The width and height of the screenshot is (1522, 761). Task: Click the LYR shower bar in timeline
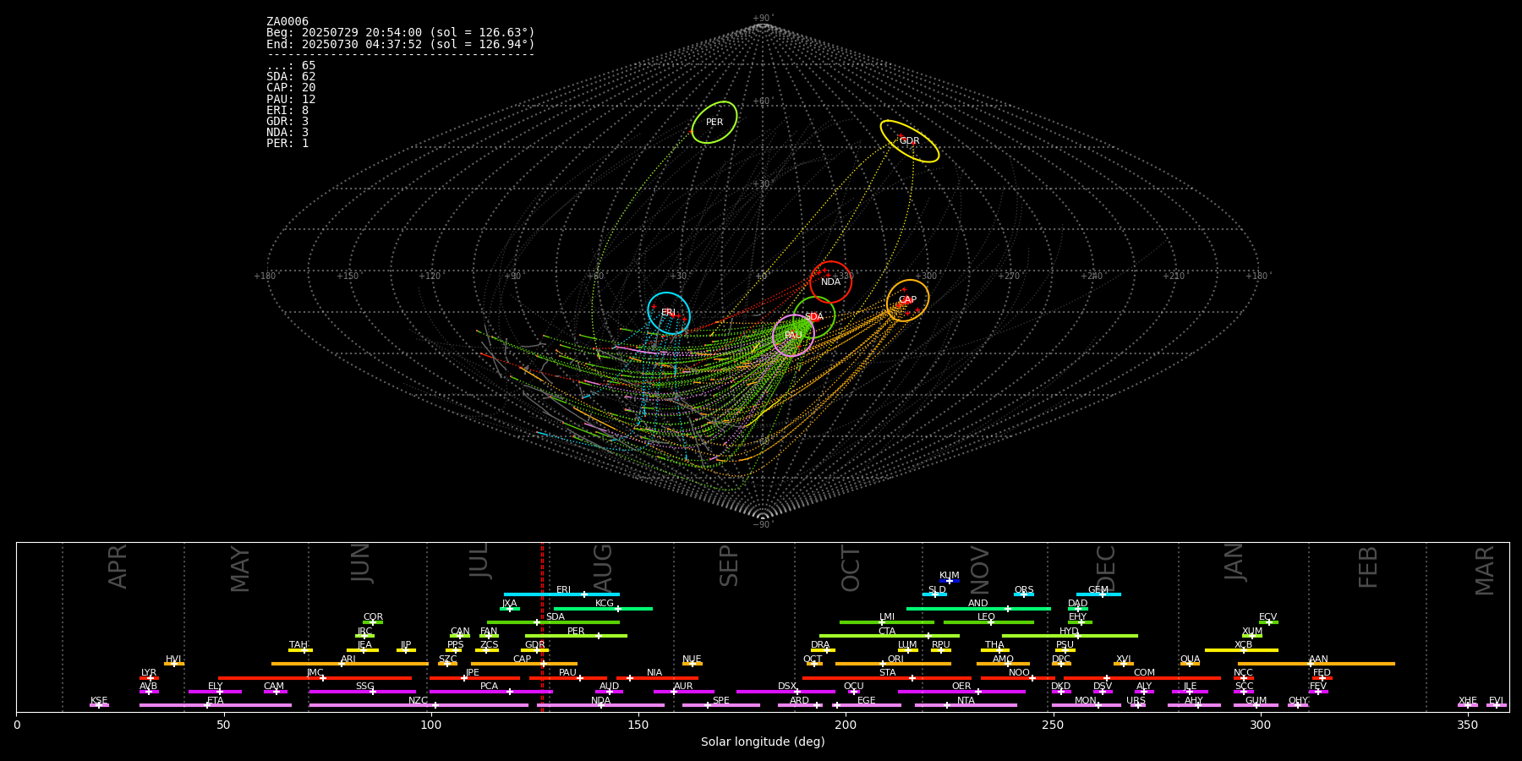(149, 678)
